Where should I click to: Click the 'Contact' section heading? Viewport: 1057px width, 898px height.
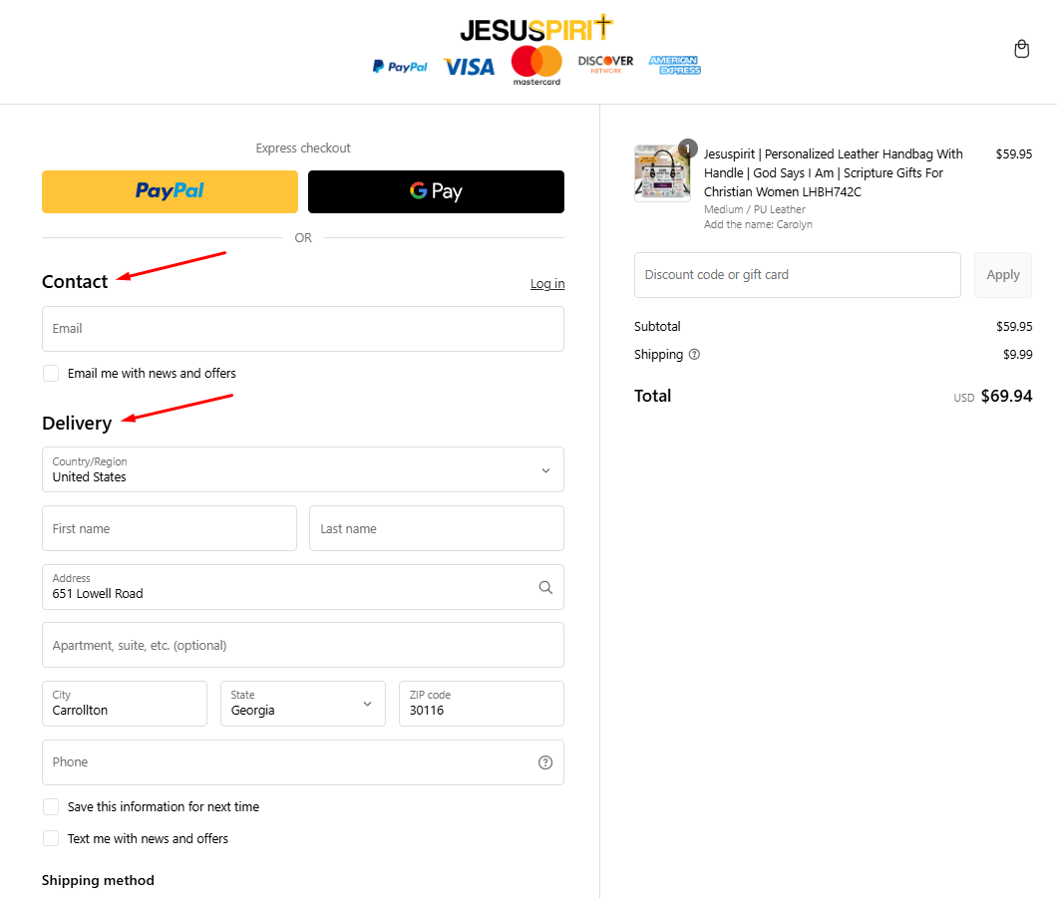(x=75, y=282)
